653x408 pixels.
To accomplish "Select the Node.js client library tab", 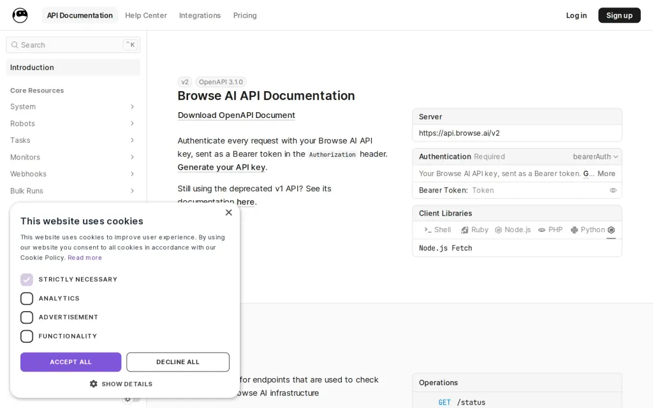I will [x=513, y=229].
